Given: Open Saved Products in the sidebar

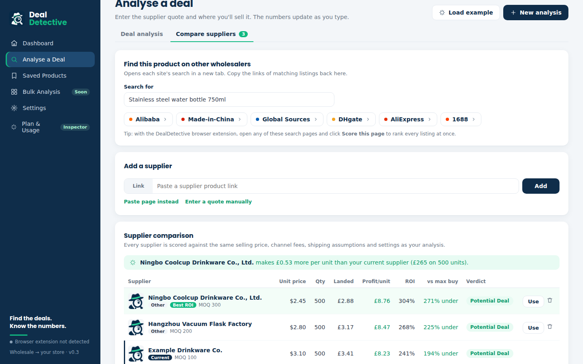Looking at the screenshot, I should [x=50, y=76].
